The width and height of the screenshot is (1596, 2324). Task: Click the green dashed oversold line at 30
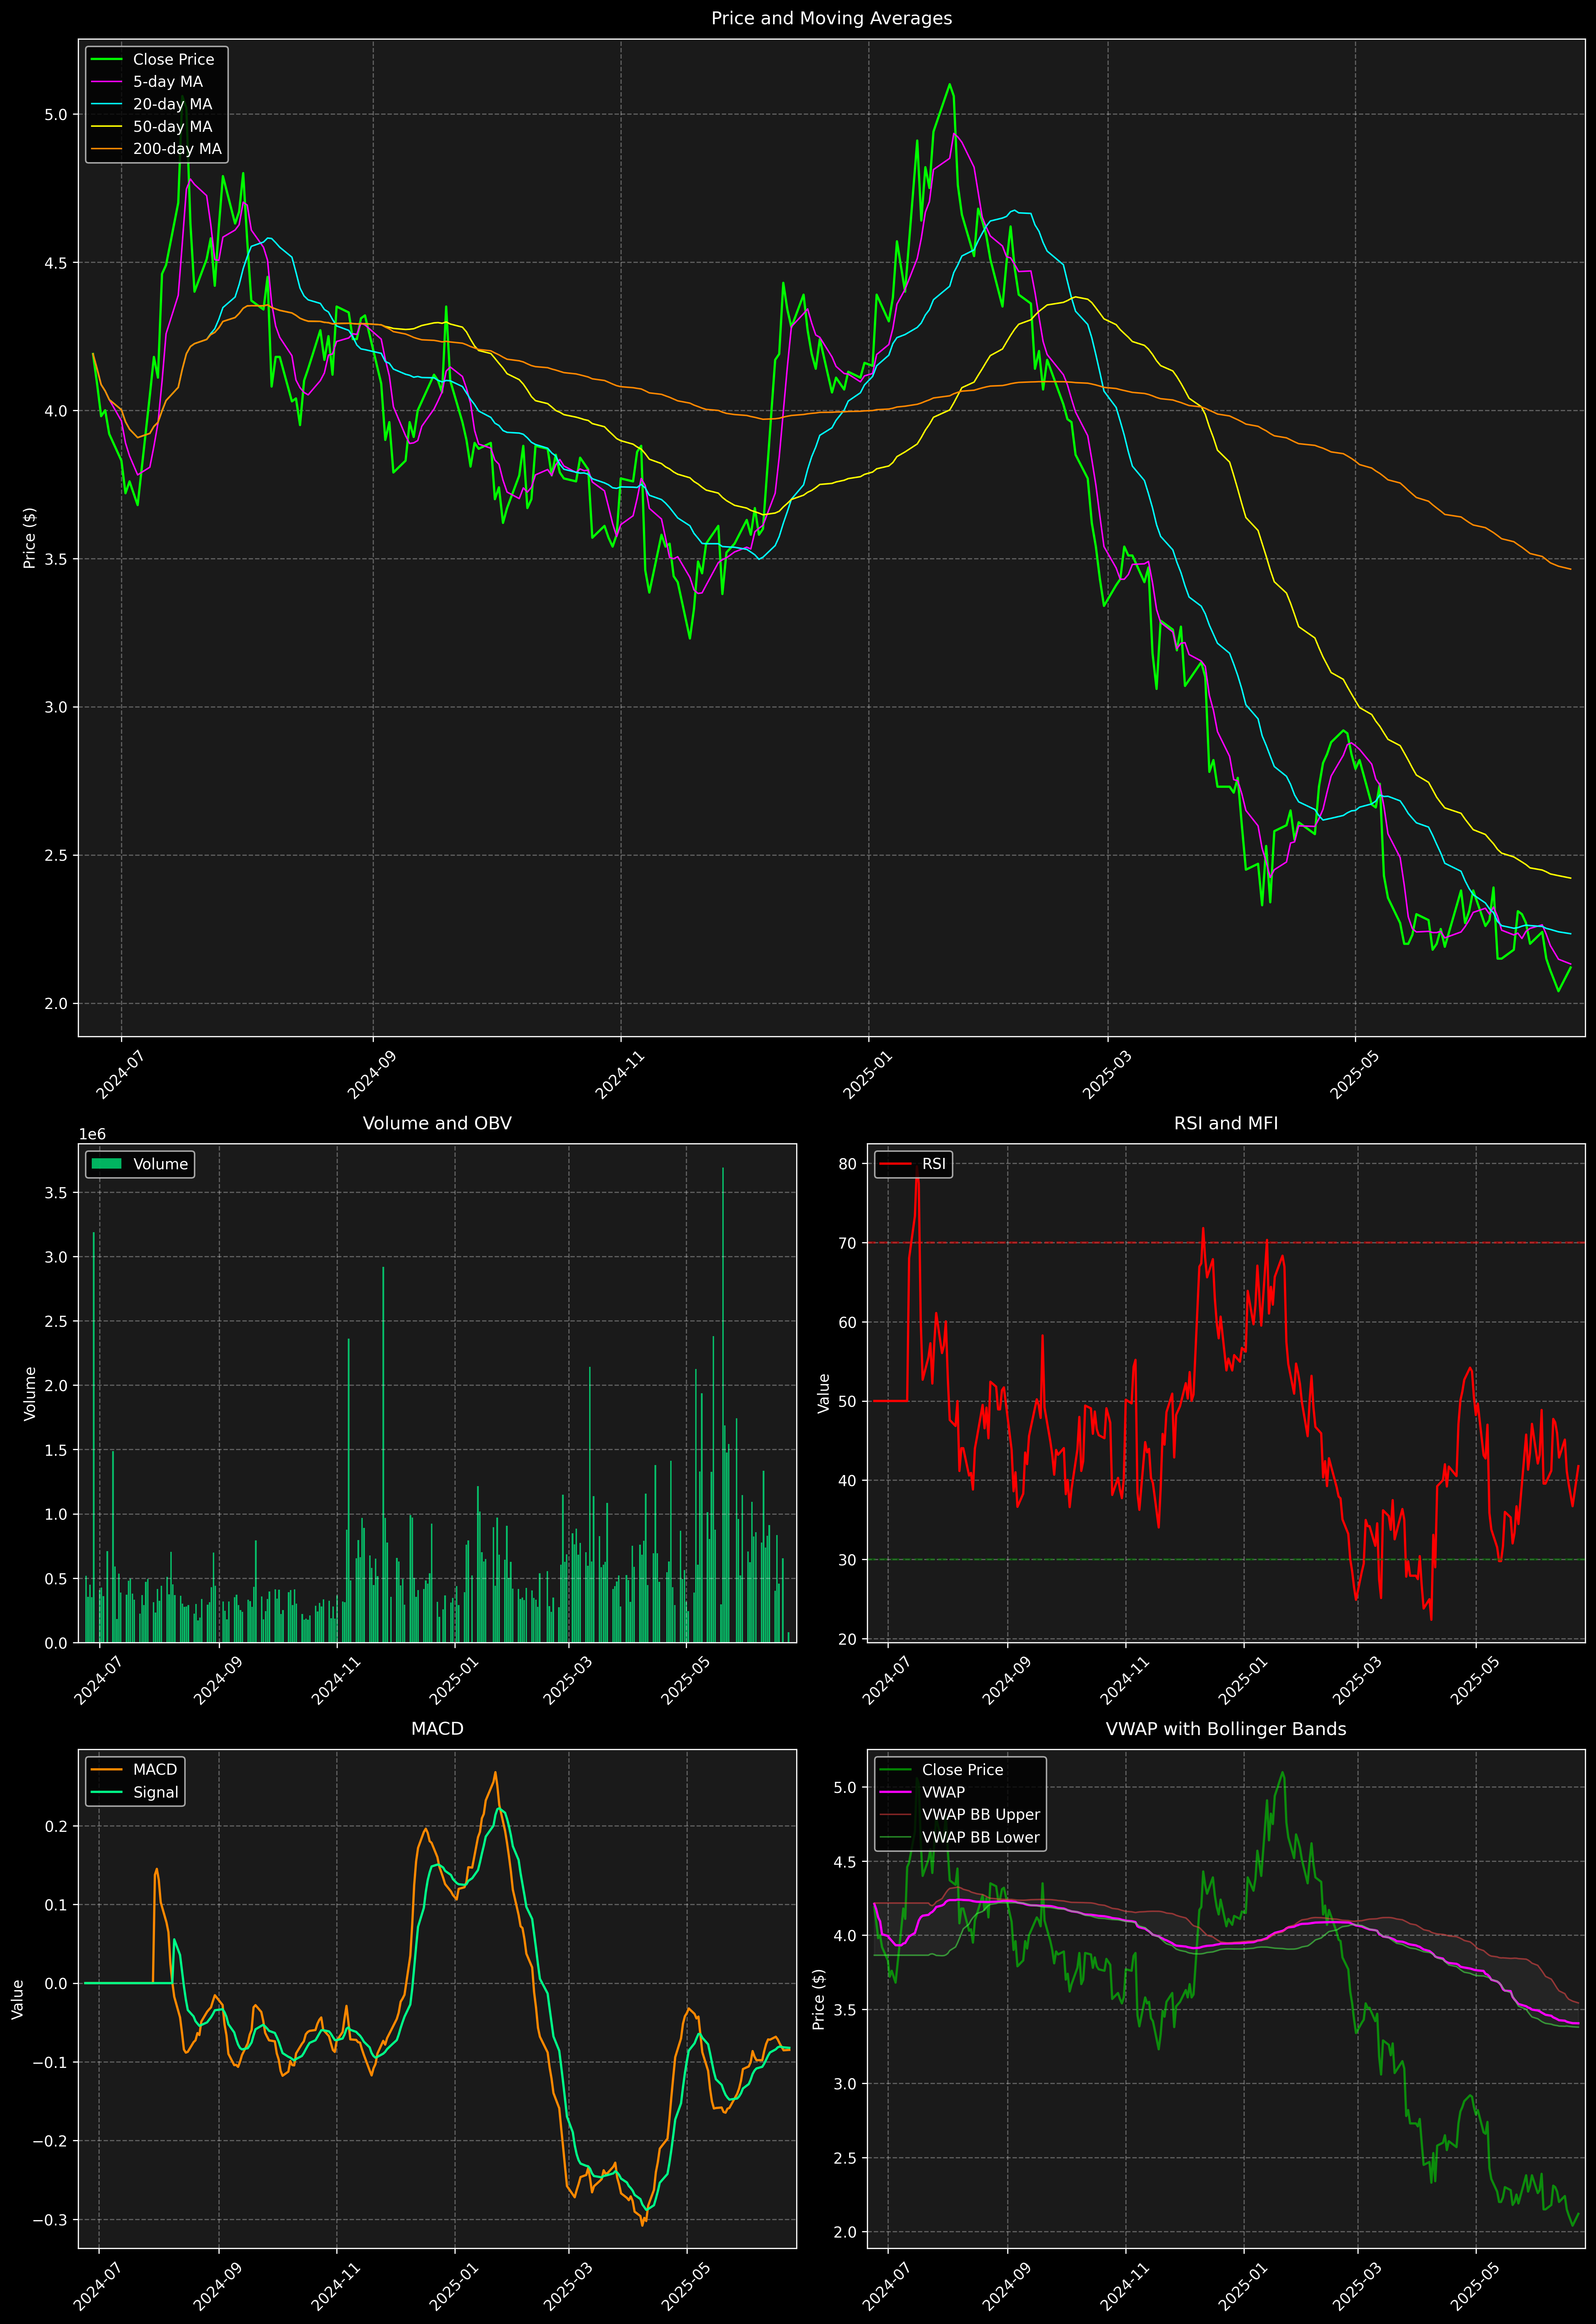coord(1226,1560)
